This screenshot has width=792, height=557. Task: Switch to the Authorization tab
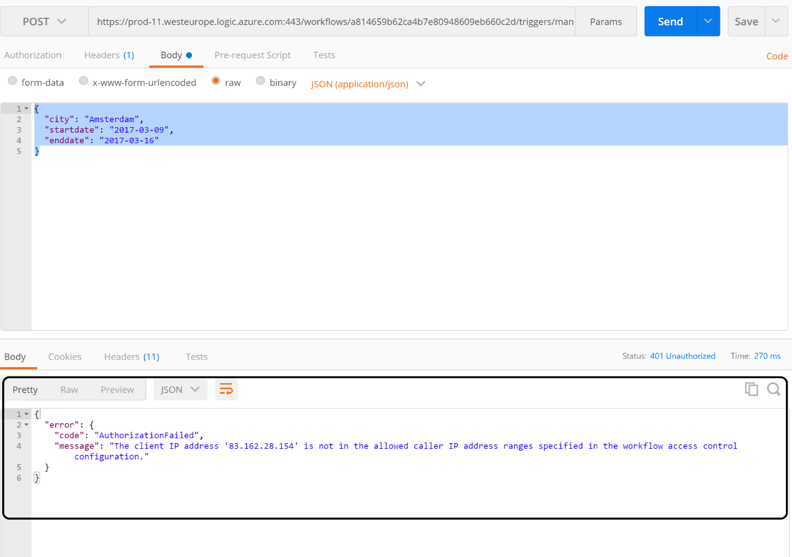click(x=33, y=55)
